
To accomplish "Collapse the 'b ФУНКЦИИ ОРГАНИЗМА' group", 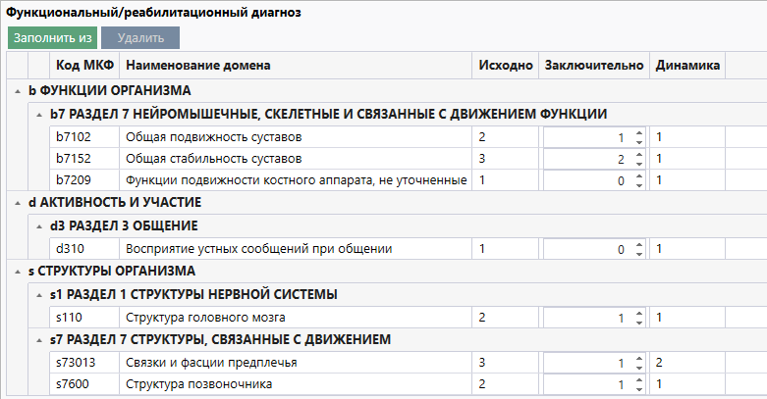I will pyautogui.click(x=20, y=91).
